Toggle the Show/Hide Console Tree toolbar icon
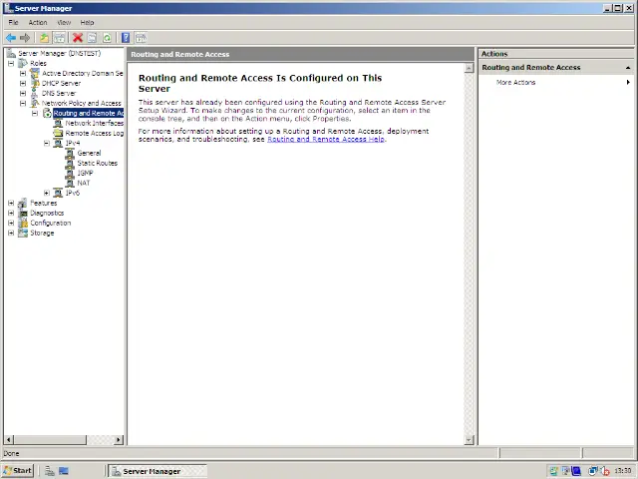The width and height of the screenshot is (638, 479). pos(60,38)
